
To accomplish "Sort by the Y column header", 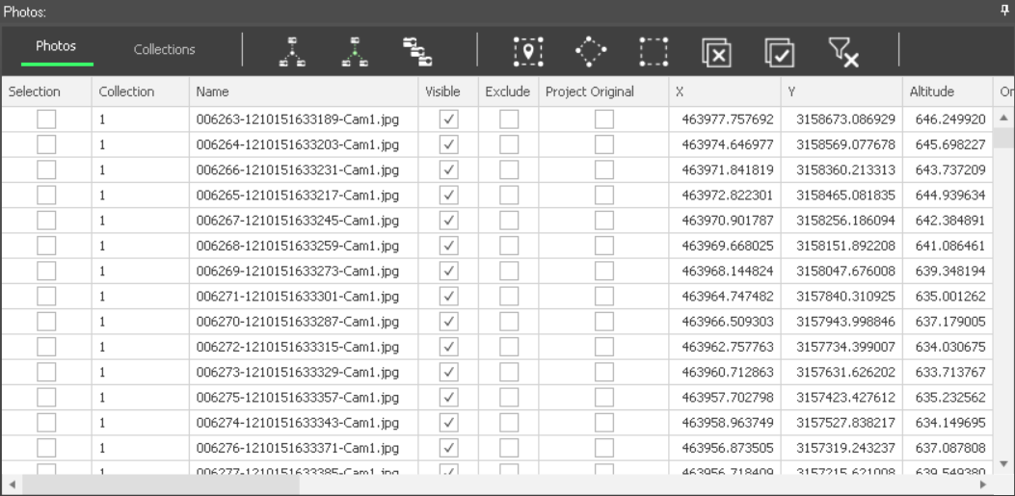I will click(842, 91).
